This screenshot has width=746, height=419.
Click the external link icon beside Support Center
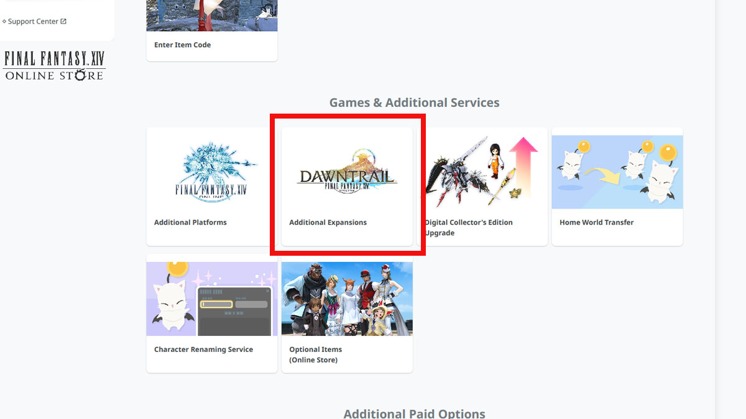point(63,21)
